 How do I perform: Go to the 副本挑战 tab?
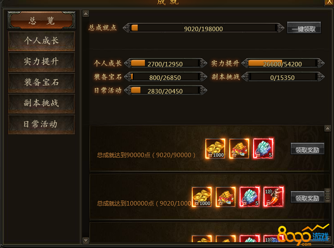click(42, 103)
